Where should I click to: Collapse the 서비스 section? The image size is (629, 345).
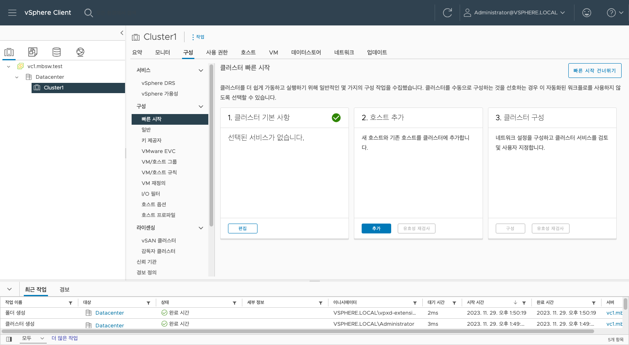[x=201, y=71]
